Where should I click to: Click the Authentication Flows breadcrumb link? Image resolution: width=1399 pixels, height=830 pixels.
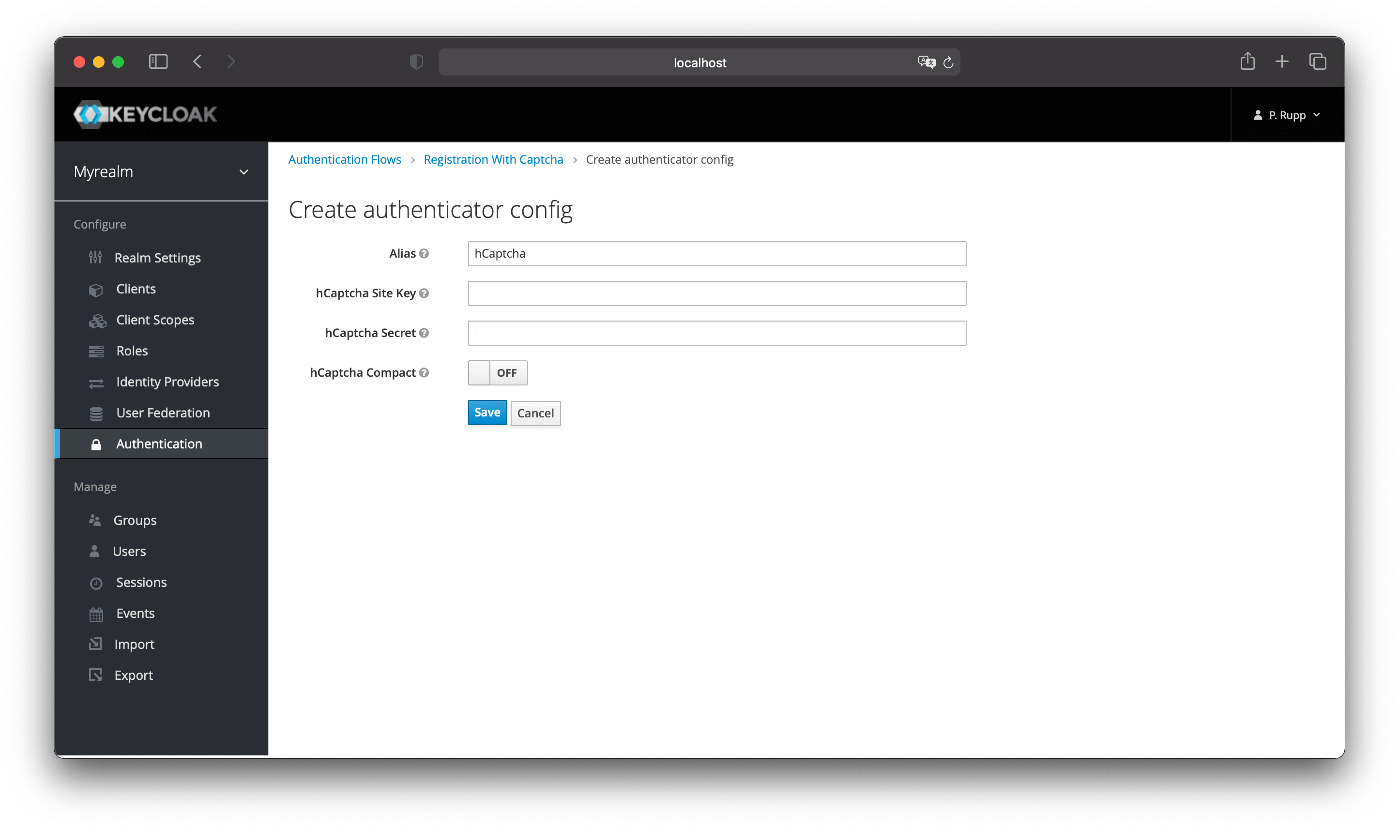pos(345,159)
